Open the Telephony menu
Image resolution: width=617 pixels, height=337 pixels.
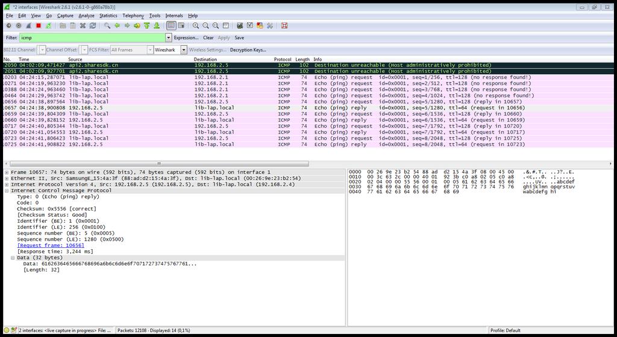133,16
